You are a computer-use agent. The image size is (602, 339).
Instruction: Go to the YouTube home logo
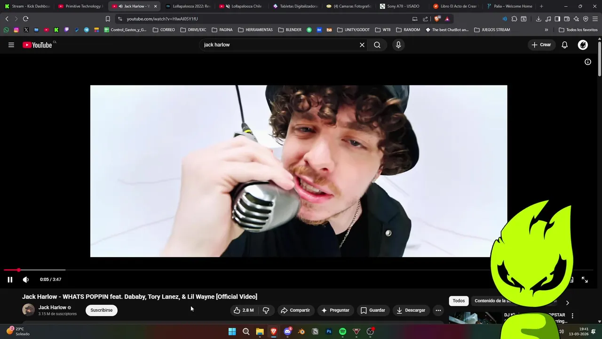coord(38,45)
